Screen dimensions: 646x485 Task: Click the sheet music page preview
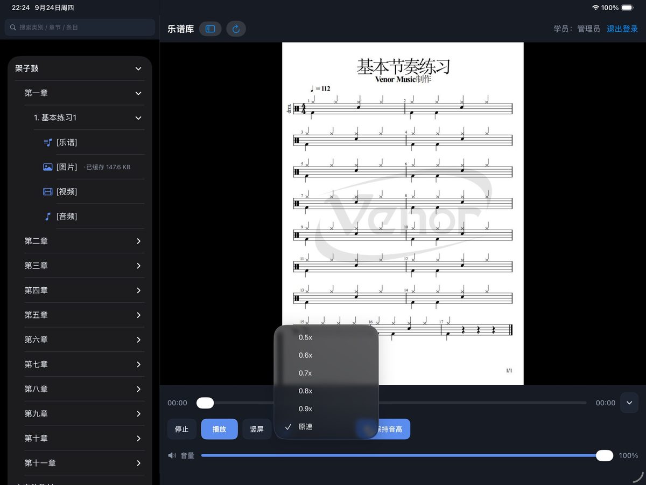pyautogui.click(x=403, y=213)
